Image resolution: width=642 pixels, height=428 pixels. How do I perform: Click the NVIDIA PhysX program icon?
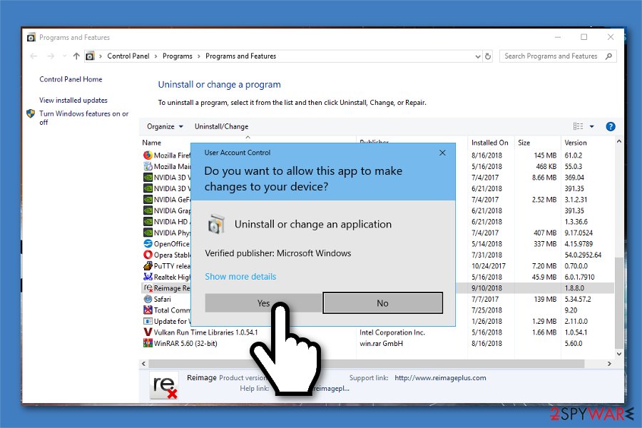pos(148,233)
